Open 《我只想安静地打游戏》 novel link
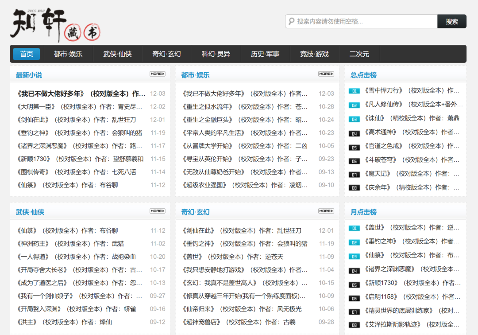The image size is (478, 335). coord(245,270)
